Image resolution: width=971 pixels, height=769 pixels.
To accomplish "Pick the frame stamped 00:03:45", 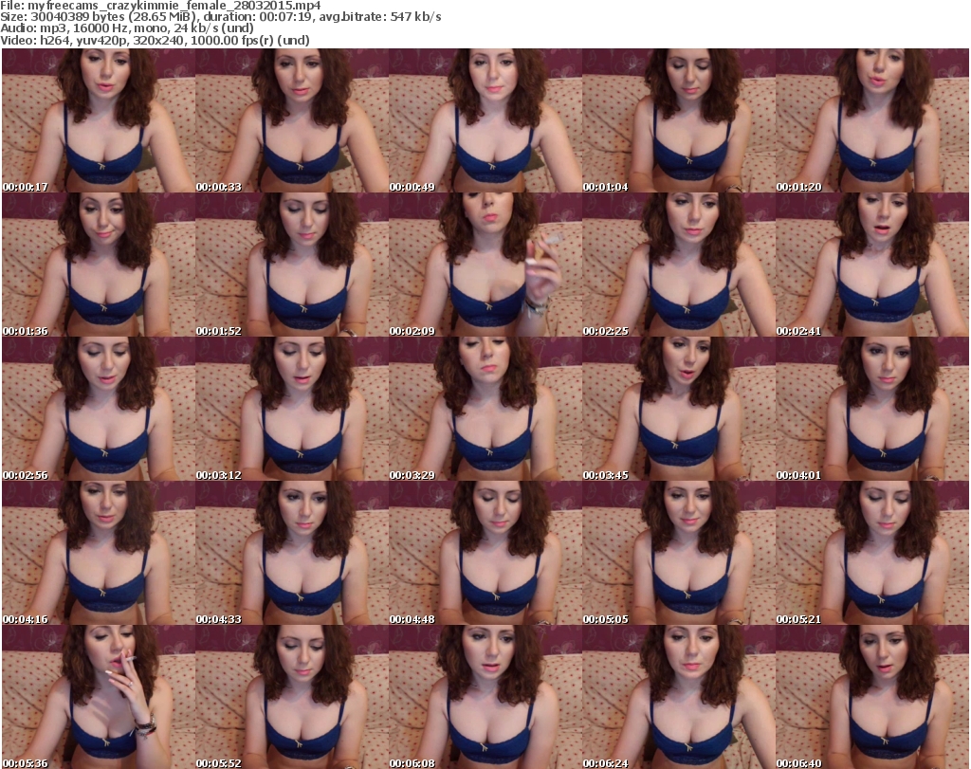I will (x=678, y=409).
